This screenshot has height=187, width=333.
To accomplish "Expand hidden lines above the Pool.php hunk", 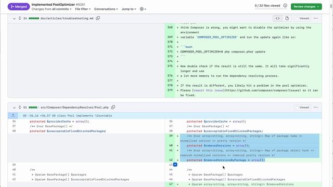I will pos(13,115).
